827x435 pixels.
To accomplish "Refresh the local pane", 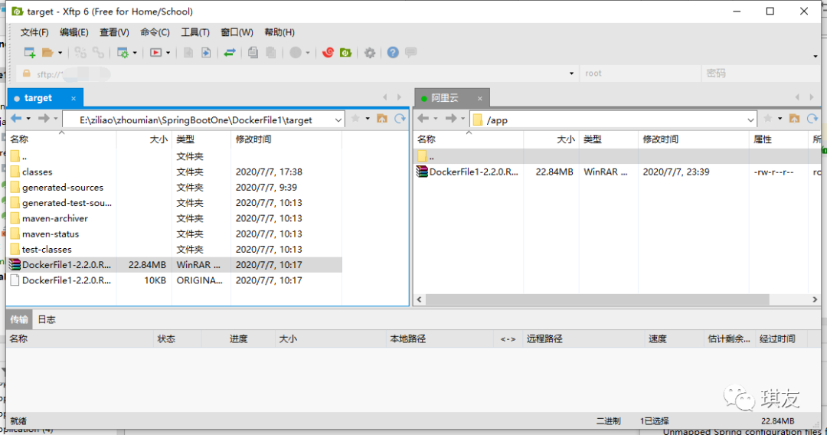I will point(400,119).
